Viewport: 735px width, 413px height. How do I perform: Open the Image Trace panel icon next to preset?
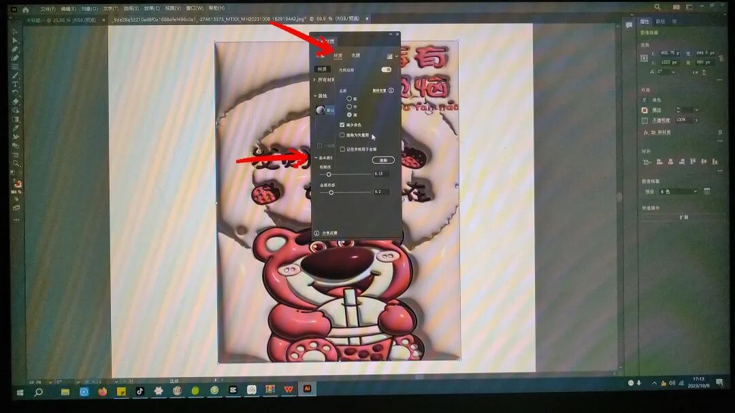[707, 192]
